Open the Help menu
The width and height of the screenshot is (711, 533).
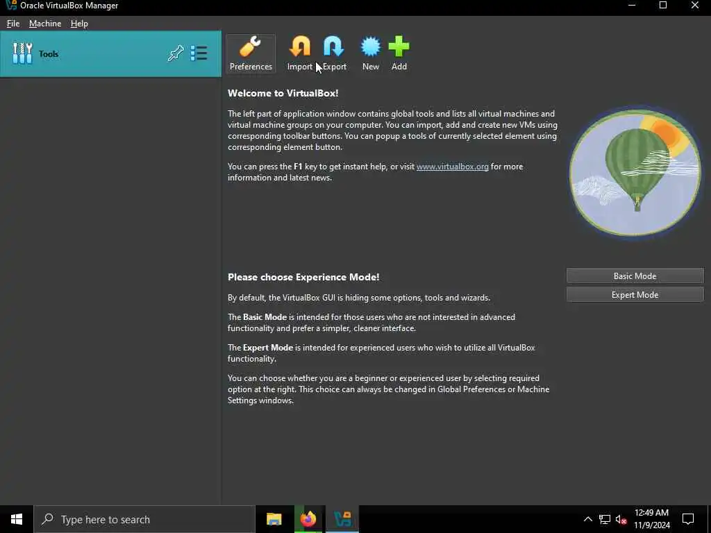(x=79, y=24)
